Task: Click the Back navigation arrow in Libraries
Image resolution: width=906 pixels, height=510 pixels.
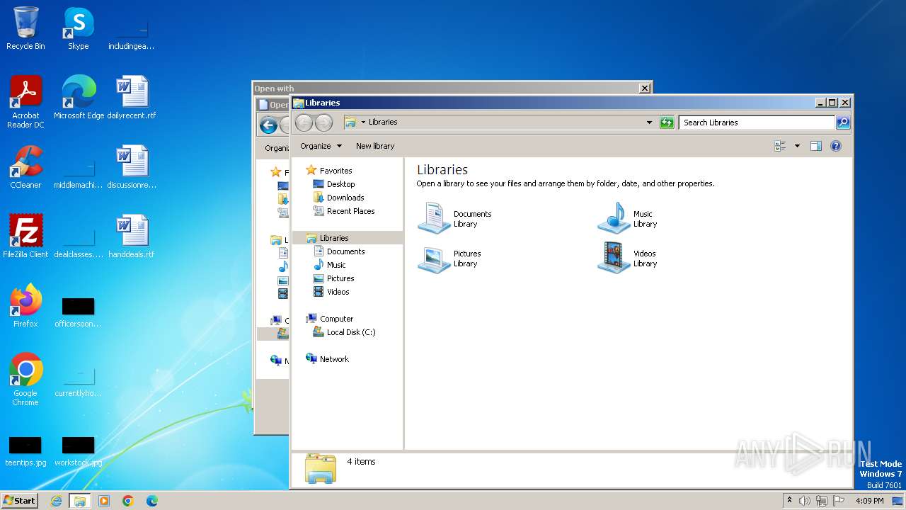Action: coord(304,123)
